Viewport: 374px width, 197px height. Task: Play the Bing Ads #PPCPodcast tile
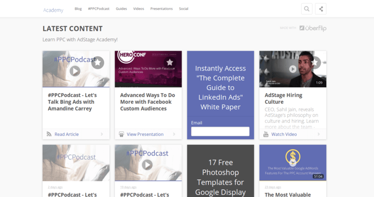click(75, 71)
